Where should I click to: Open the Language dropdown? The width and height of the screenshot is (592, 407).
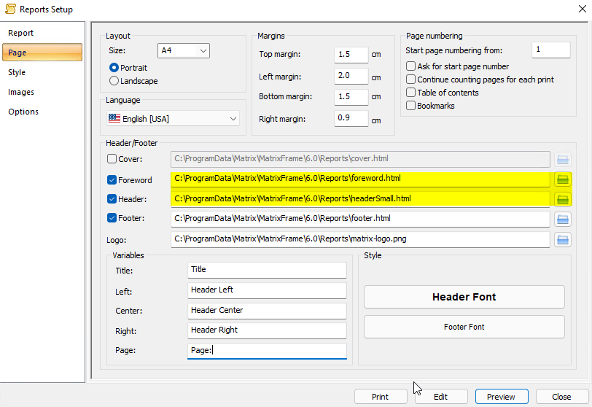173,119
